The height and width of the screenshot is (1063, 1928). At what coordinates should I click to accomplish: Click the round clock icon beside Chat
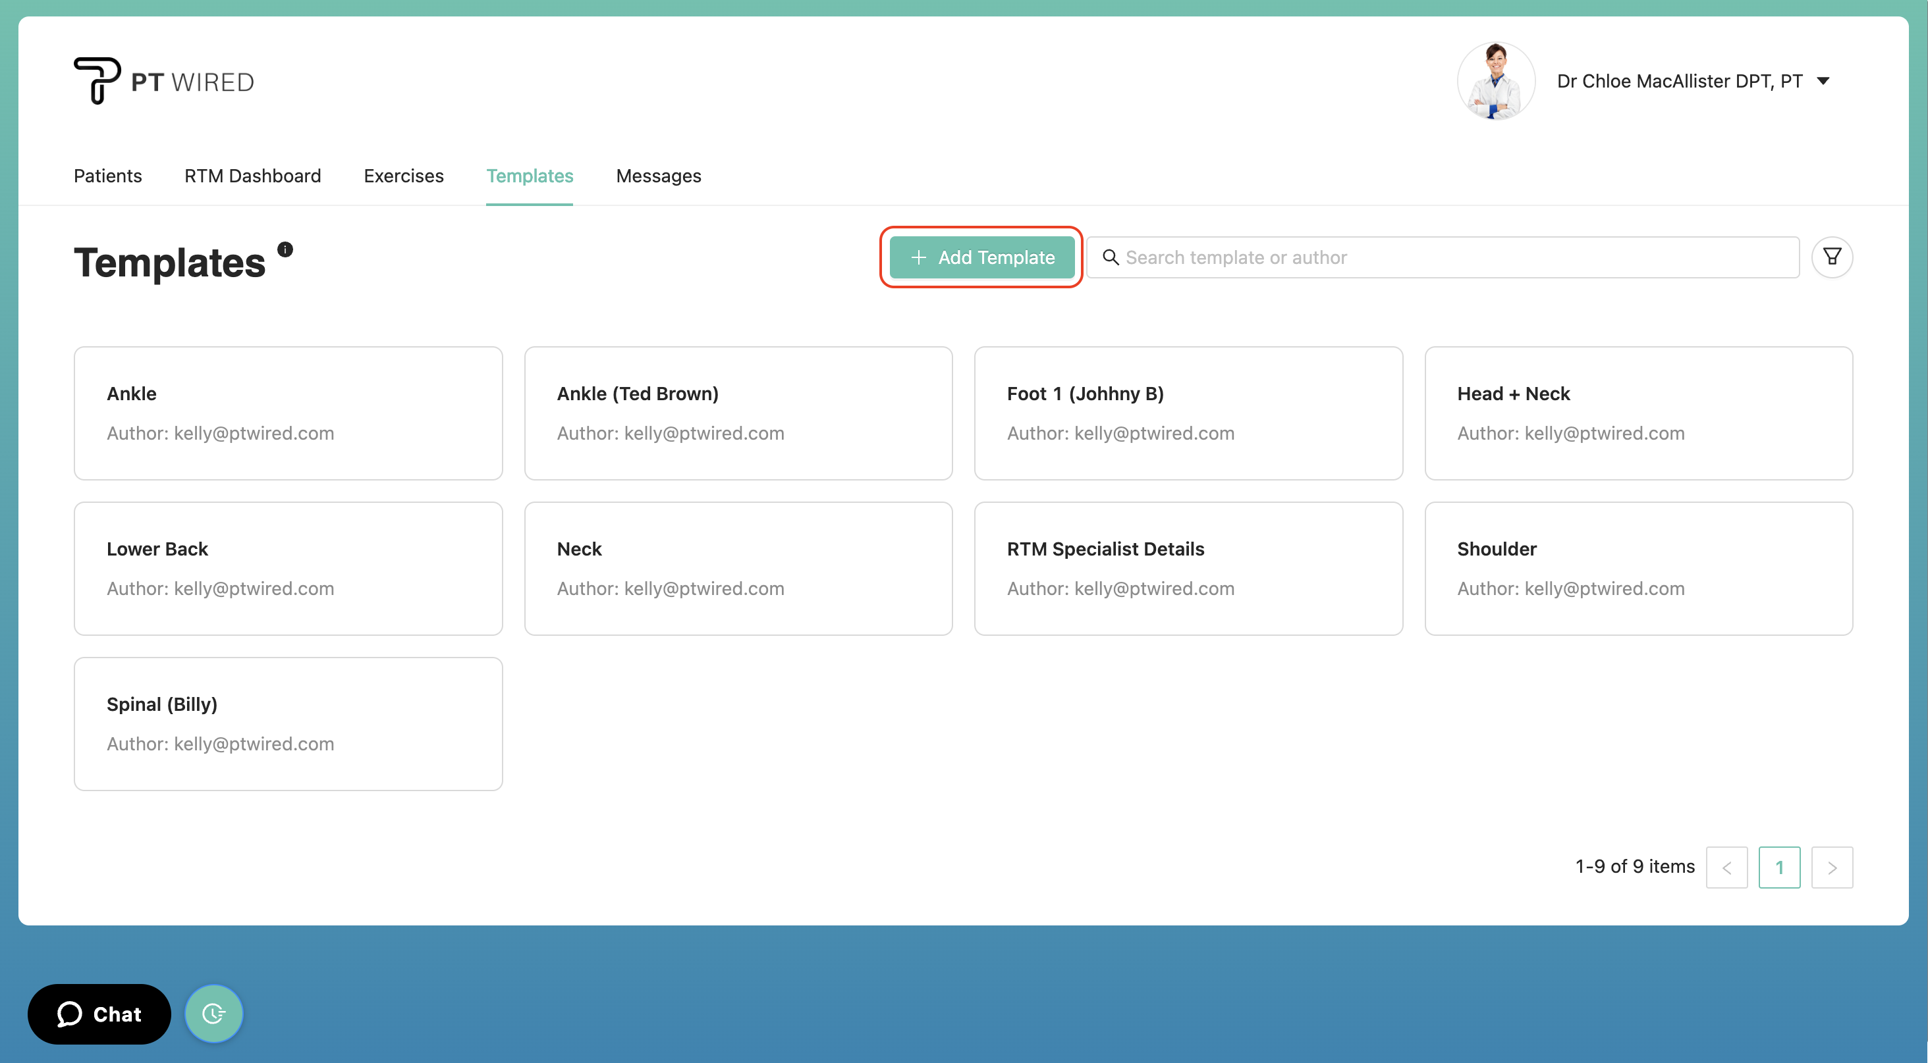[213, 1014]
